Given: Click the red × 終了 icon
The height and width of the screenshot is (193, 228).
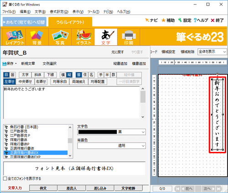Looking at the screenshot, I should click(x=212, y=20).
